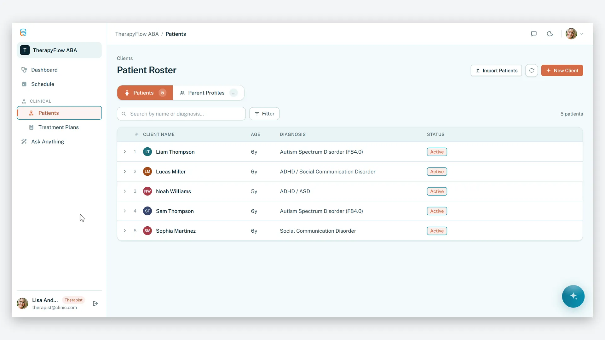Open Ask Anything in sidebar
The image size is (605, 340).
coord(59,142)
